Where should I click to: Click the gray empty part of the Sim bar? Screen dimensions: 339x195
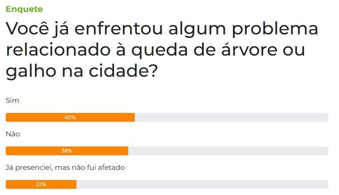click(x=232, y=117)
